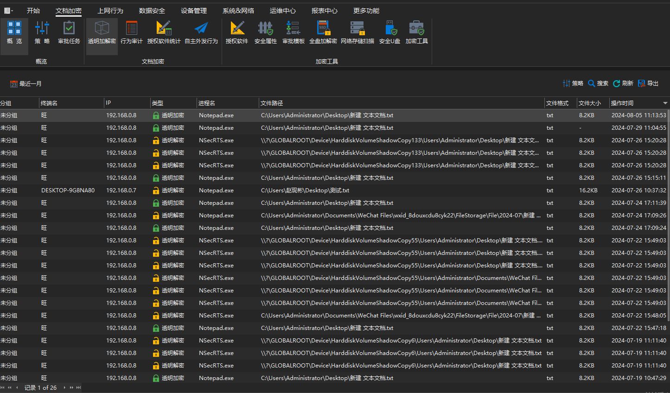The image size is (670, 393).
Task: Go to next record in pager
Action: coord(64,387)
